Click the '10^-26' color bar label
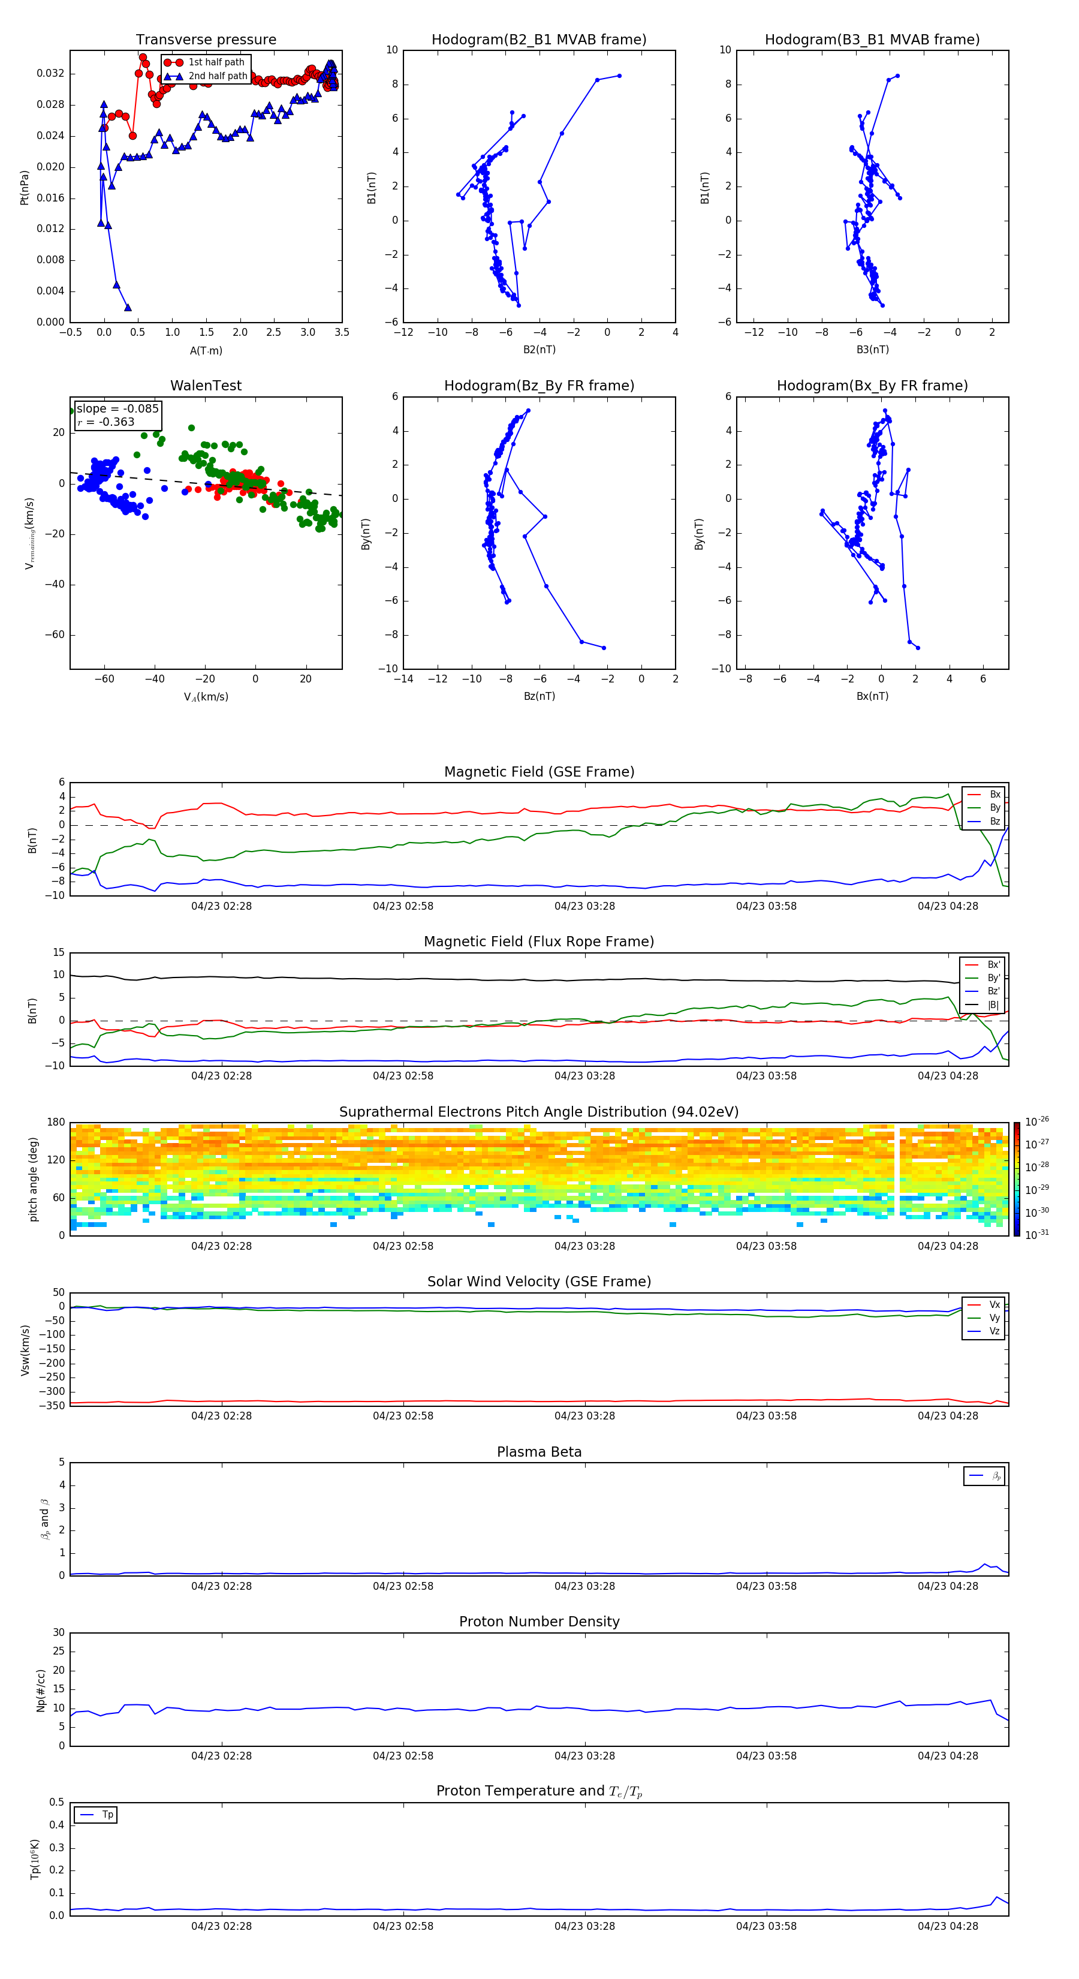Screen dimensions: 1079x1979 (x=1036, y=1121)
